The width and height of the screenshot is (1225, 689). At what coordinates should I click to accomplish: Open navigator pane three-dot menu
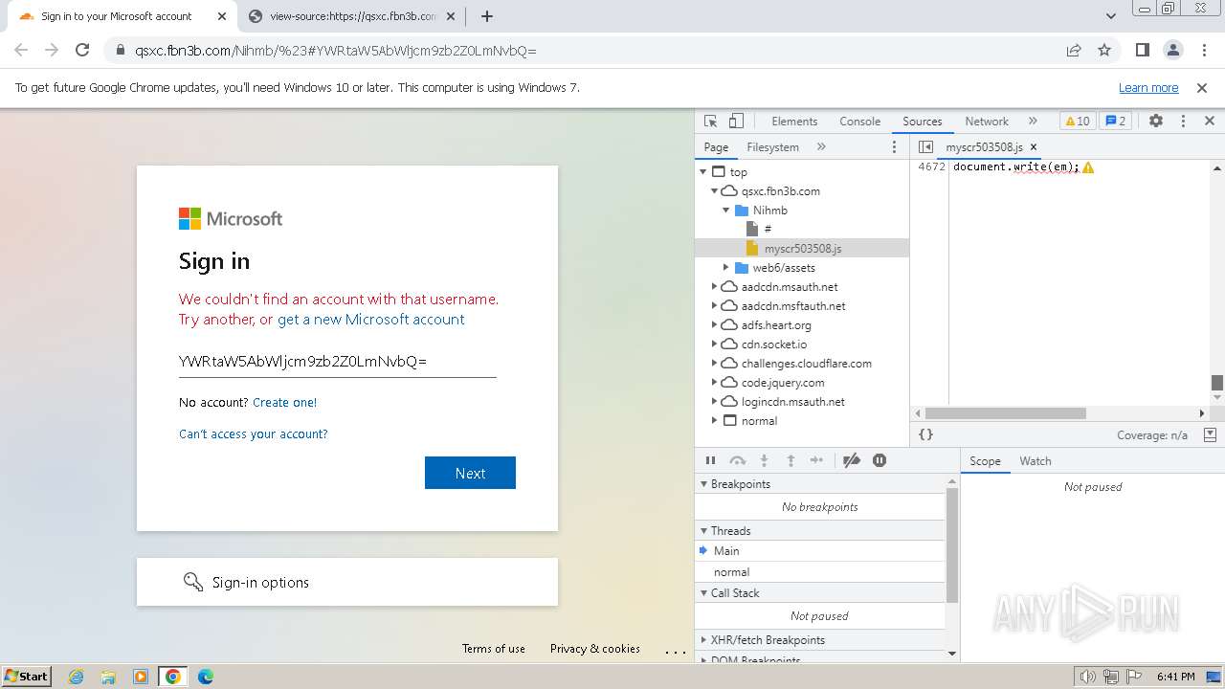tap(895, 147)
